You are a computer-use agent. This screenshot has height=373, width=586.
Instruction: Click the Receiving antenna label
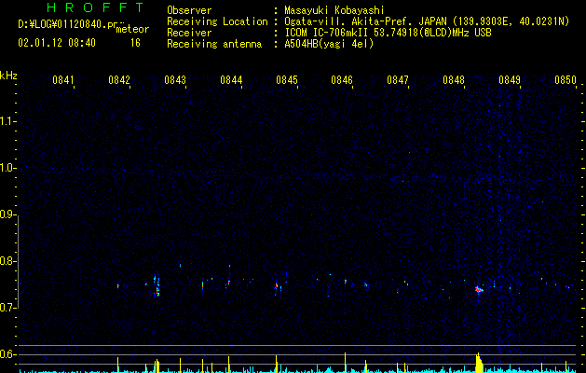point(214,44)
